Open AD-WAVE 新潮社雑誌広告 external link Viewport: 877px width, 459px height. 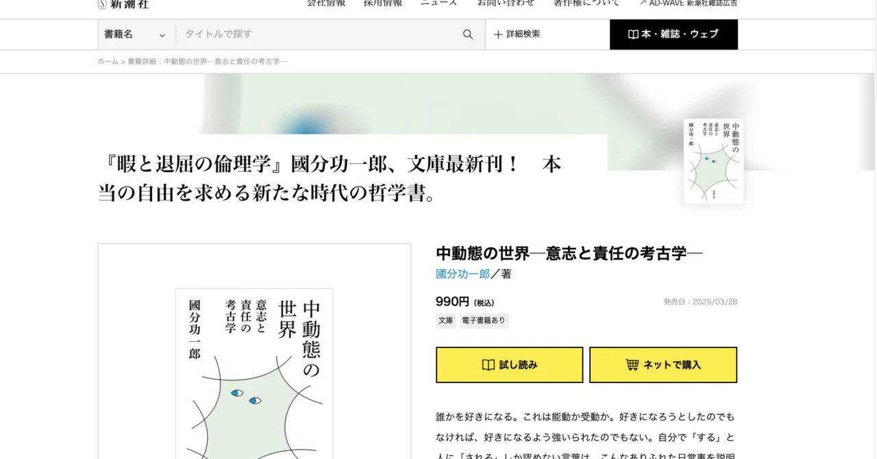(x=688, y=3)
